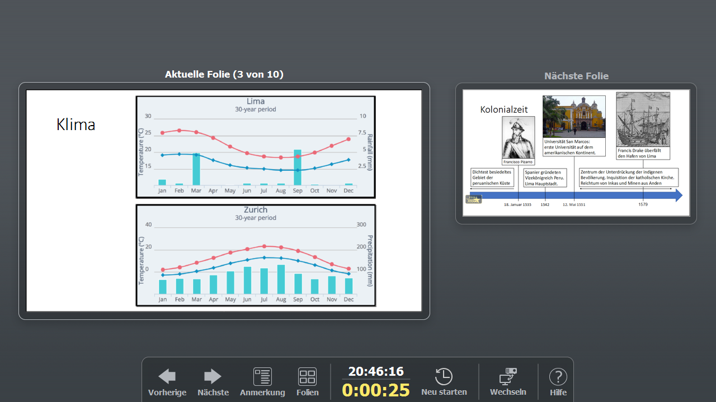
Task: Click the current slide preview (Klima)
Action: [224, 201]
